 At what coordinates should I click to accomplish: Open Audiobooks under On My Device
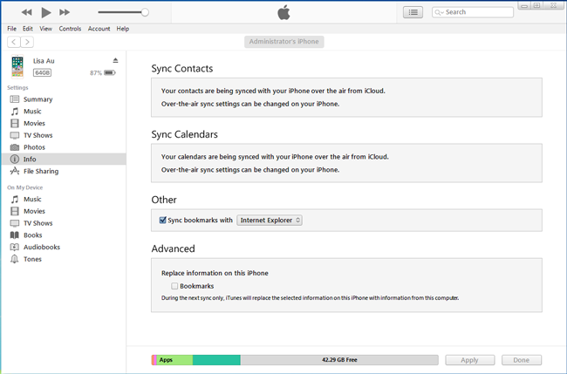(x=64, y=247)
